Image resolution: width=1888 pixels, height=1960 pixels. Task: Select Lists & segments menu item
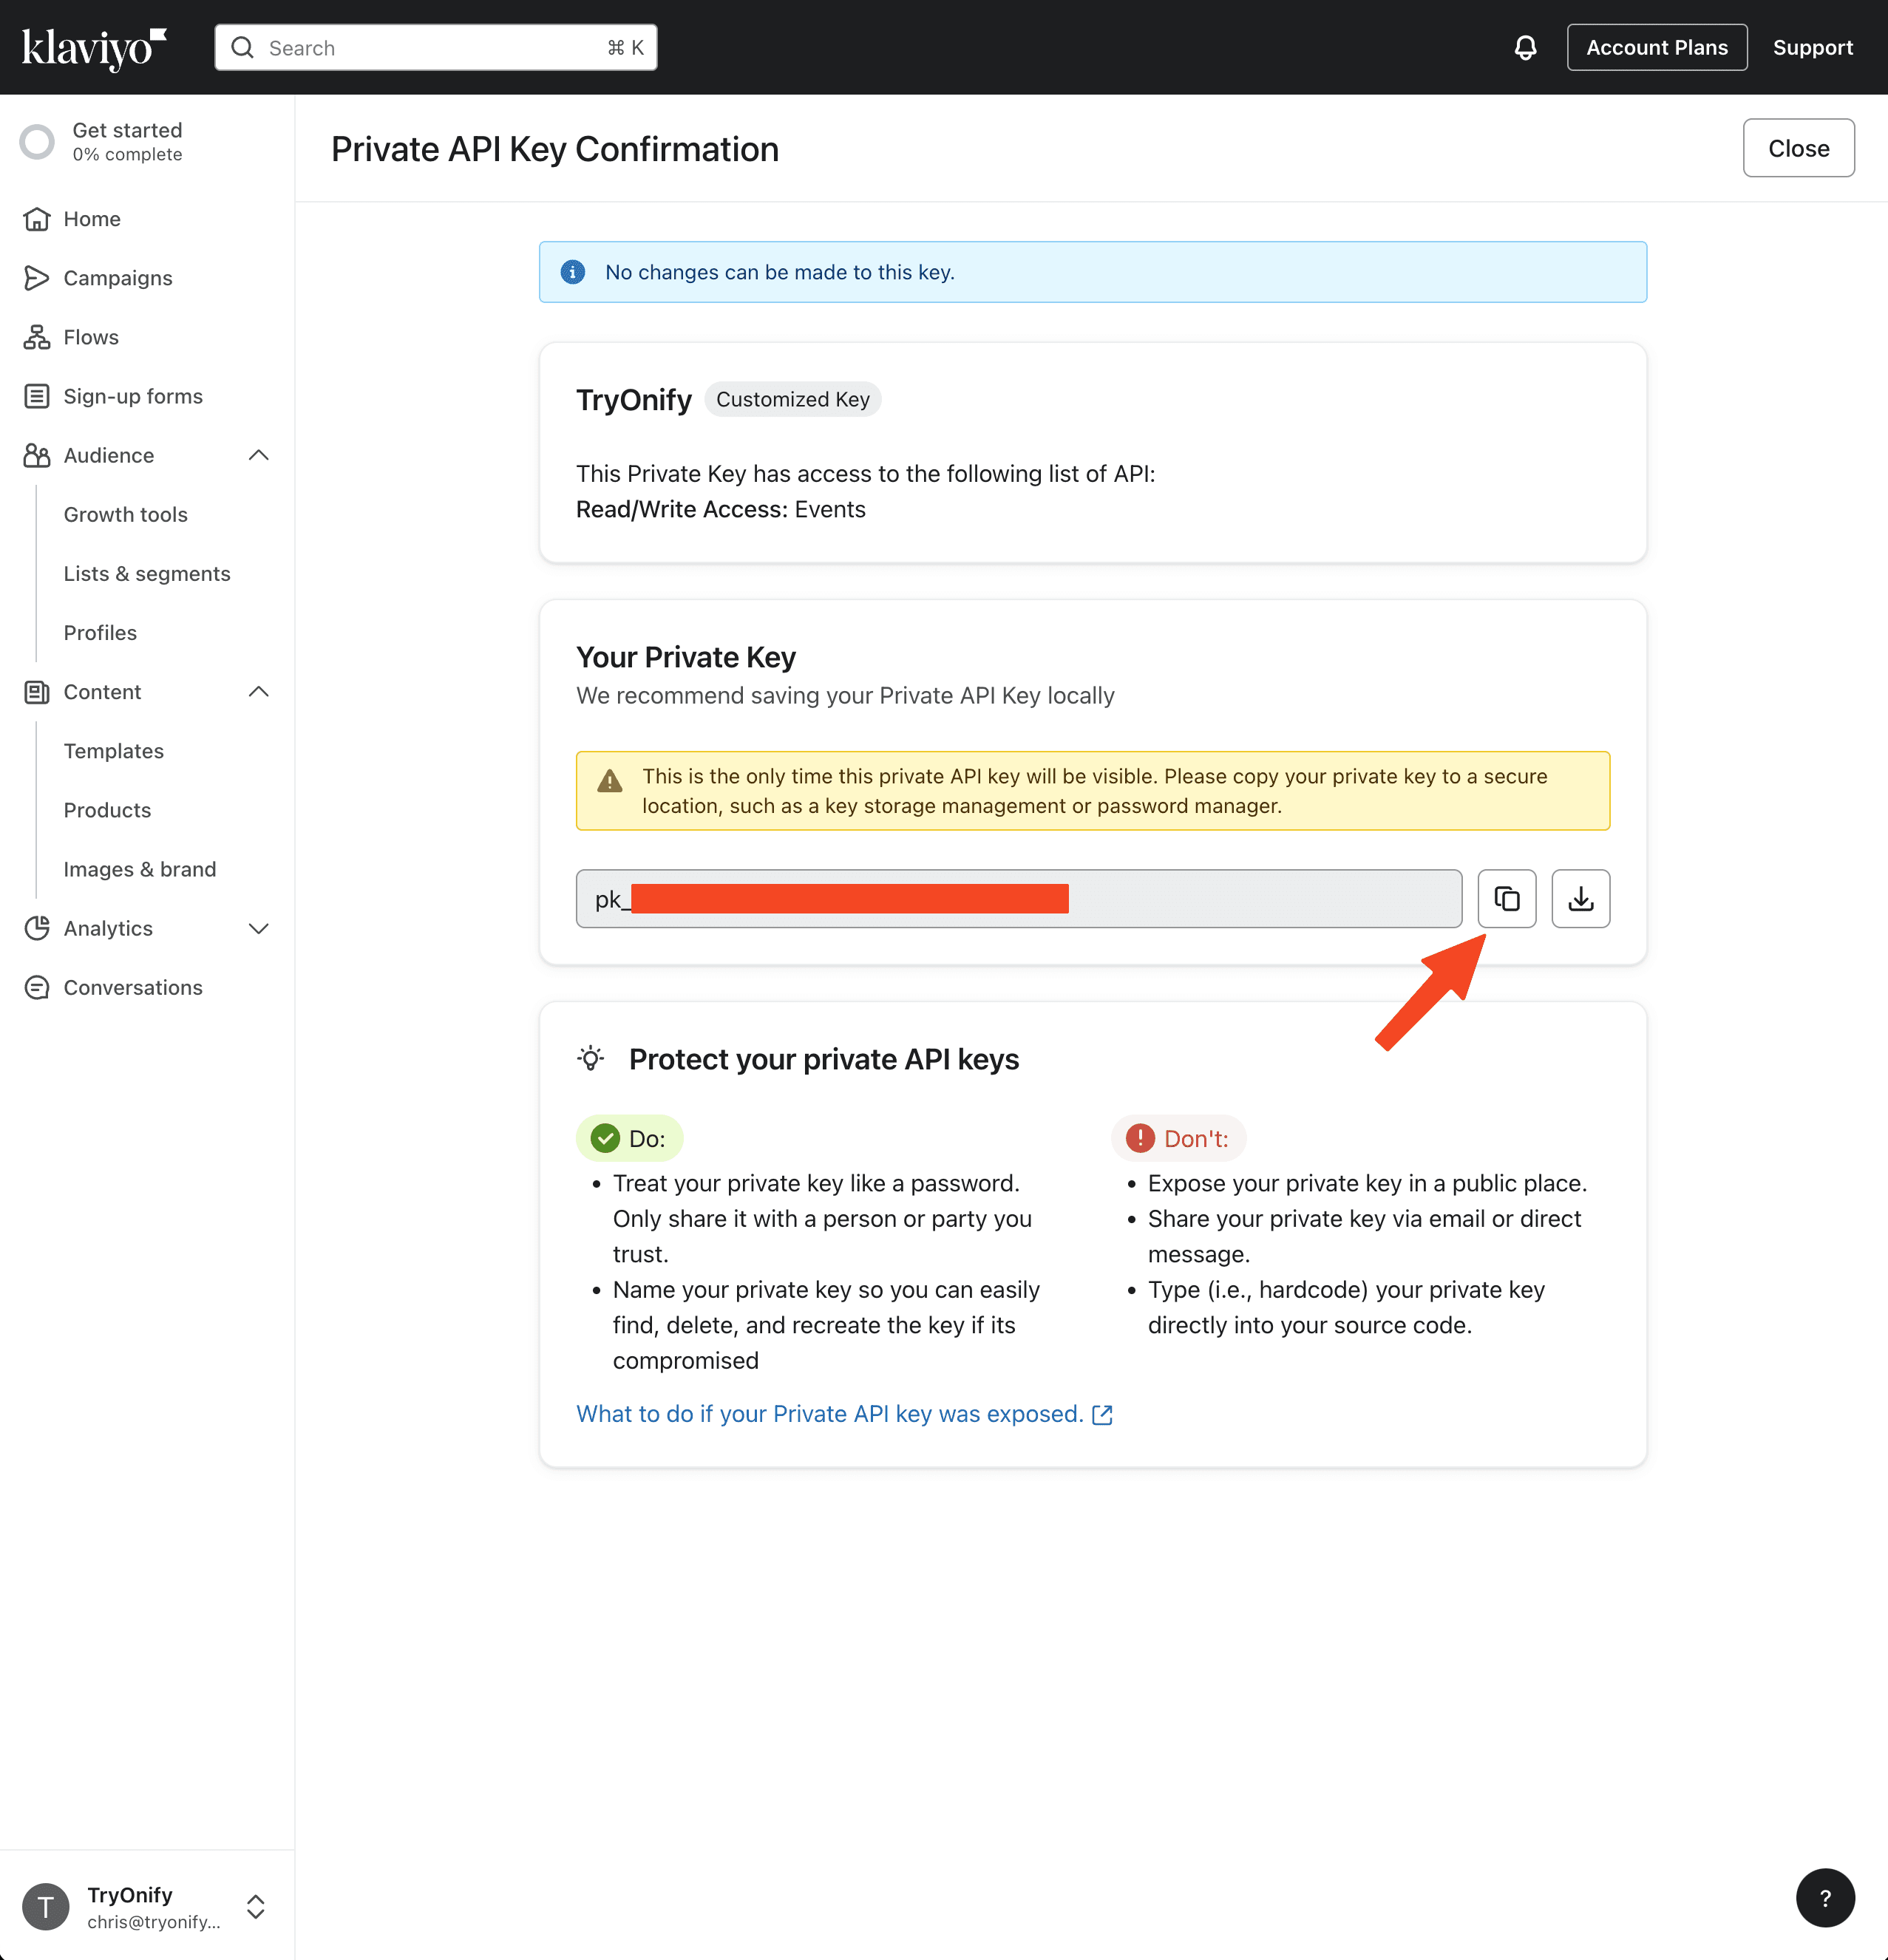147,574
